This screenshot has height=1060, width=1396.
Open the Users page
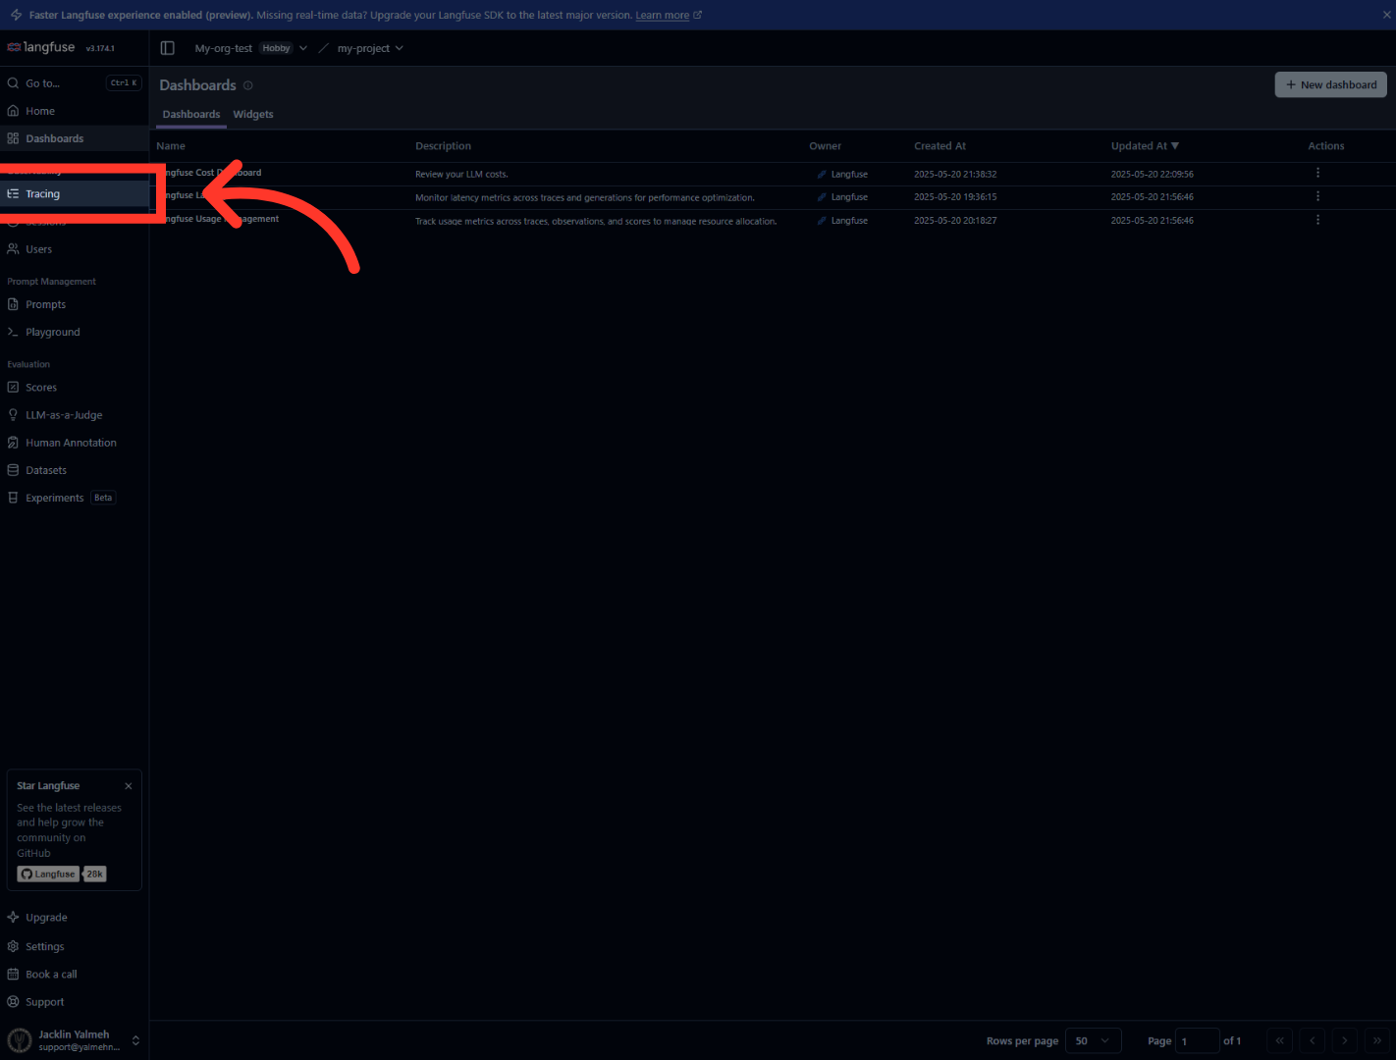(x=75, y=249)
